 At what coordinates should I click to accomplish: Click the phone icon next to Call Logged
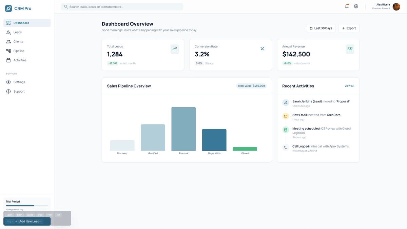click(x=286, y=147)
